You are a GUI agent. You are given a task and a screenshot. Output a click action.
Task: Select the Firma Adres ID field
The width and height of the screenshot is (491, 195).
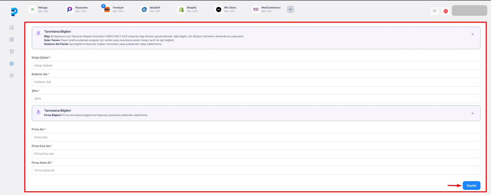256,170
